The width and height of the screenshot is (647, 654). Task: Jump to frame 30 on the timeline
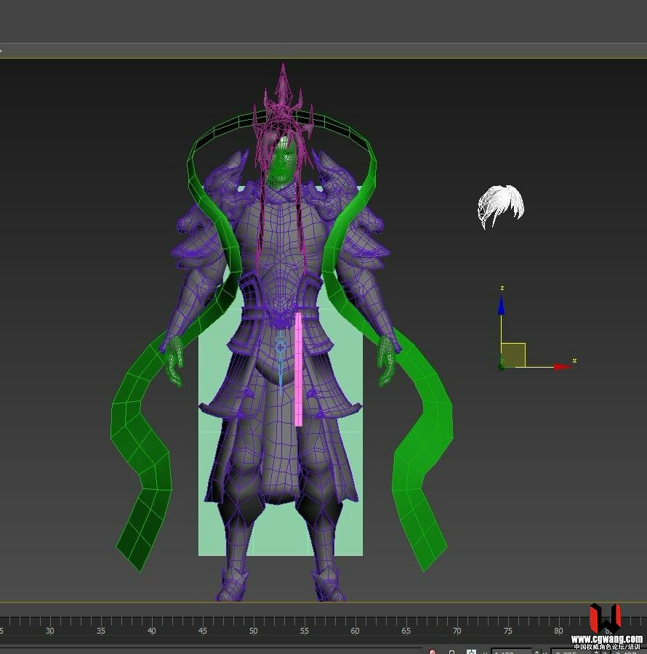[x=49, y=631]
